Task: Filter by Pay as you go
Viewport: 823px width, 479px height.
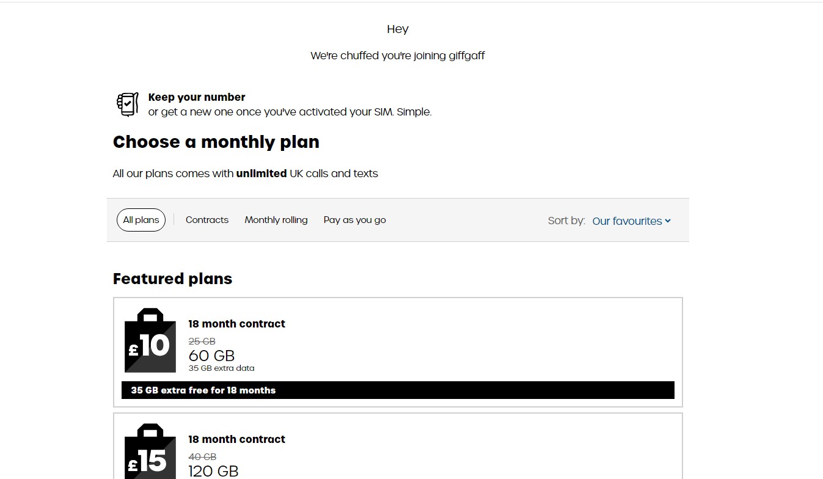Action: click(x=355, y=220)
